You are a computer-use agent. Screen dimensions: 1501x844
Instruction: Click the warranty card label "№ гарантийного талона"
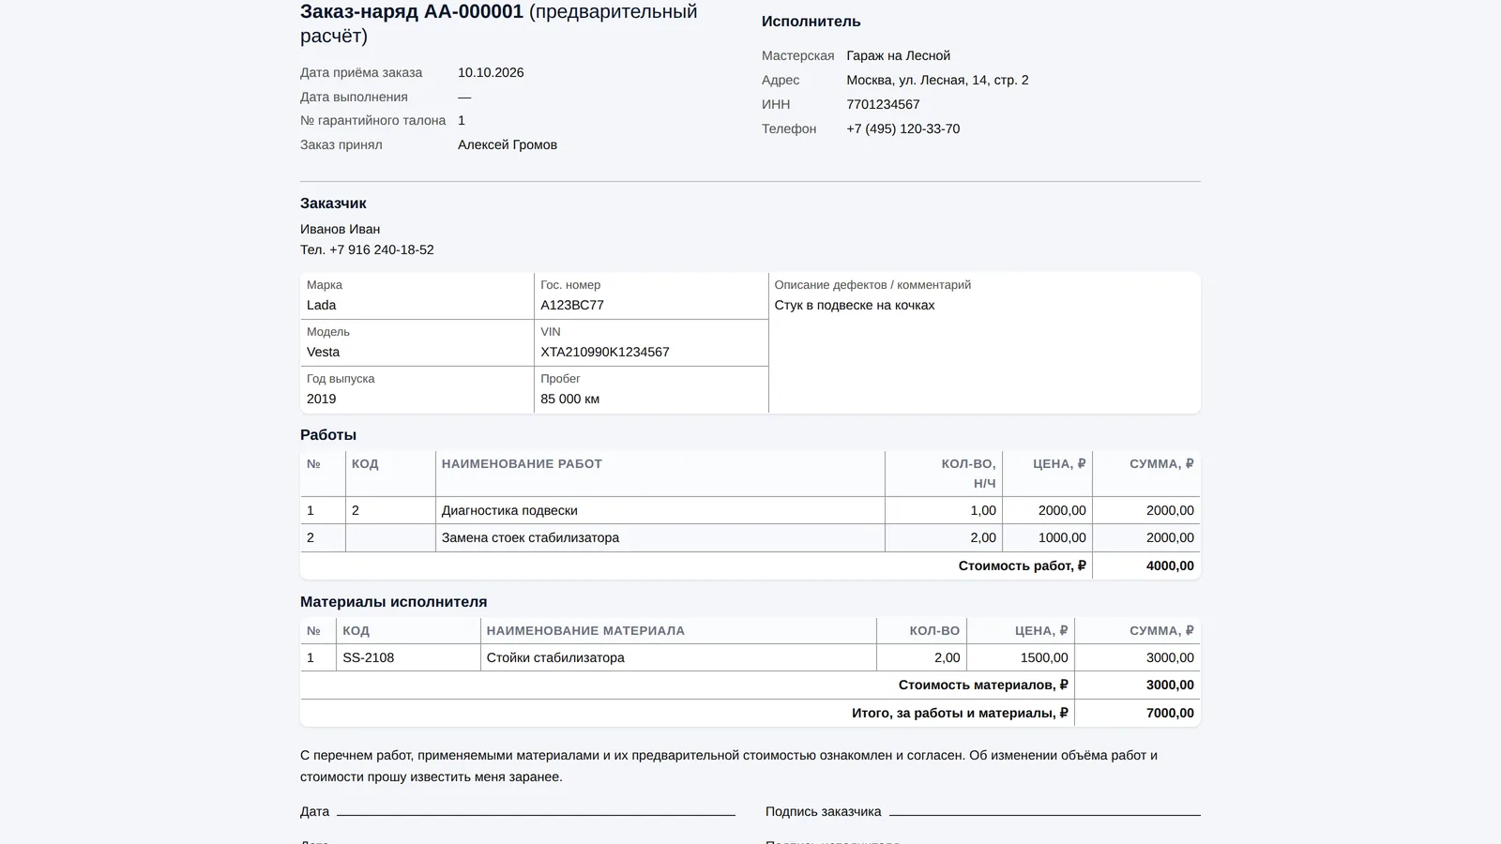372,120
